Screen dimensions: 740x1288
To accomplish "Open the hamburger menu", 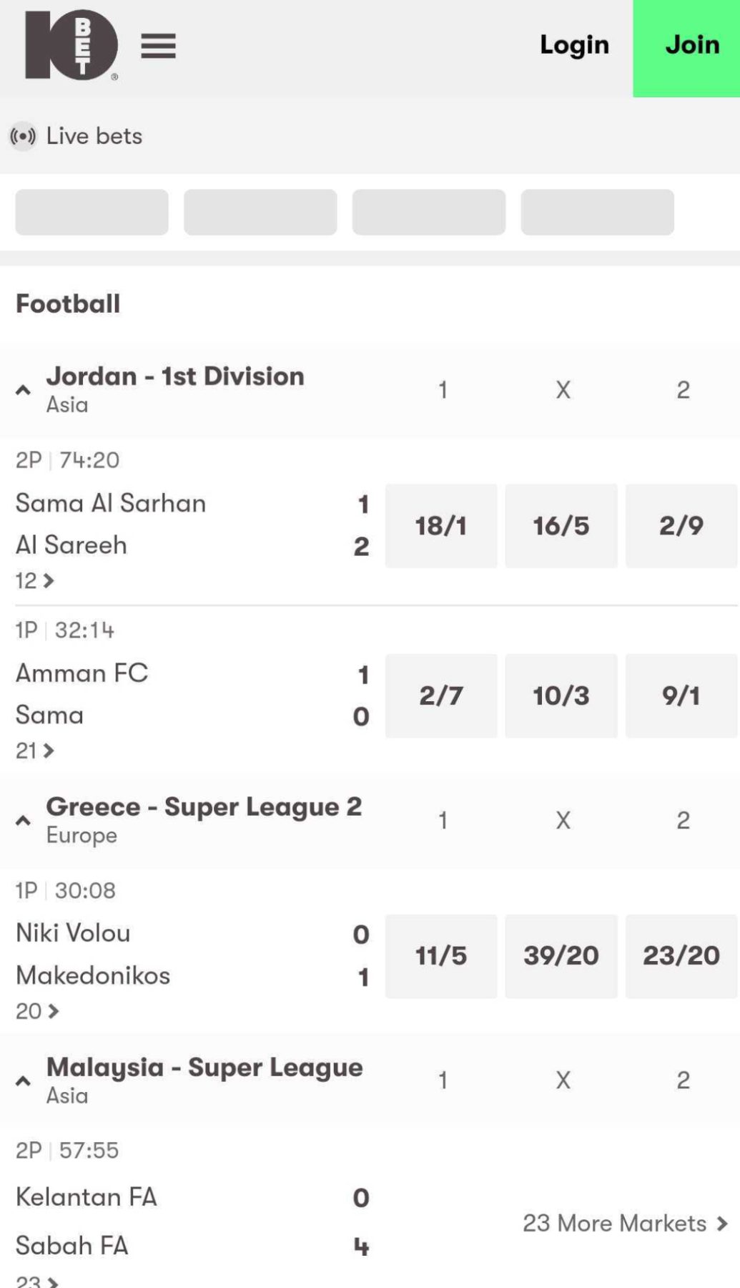I will [x=158, y=46].
